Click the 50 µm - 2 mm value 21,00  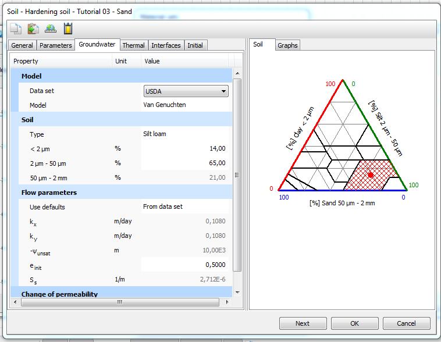(x=185, y=178)
